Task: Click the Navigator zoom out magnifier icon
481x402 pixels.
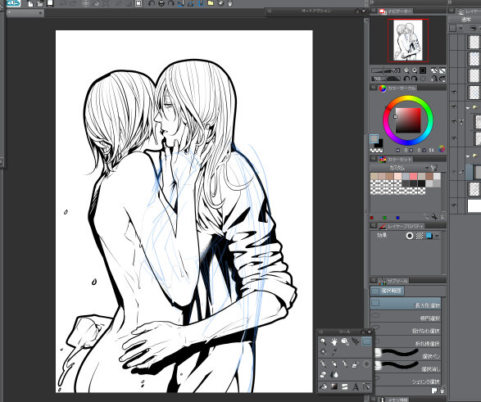Action: pyautogui.click(x=406, y=70)
